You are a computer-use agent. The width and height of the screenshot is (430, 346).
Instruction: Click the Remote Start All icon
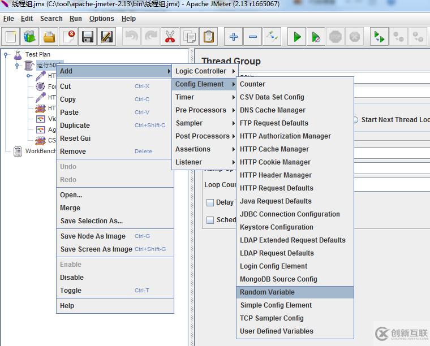click(378, 37)
